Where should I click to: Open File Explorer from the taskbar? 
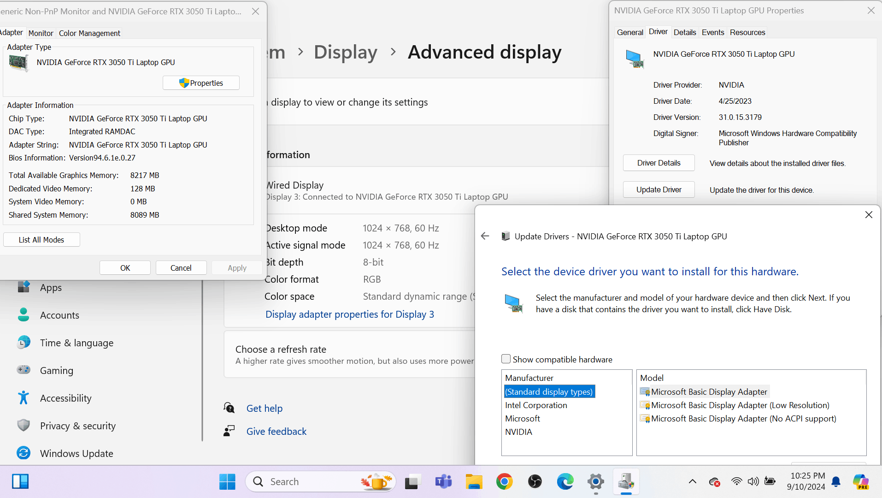point(474,481)
